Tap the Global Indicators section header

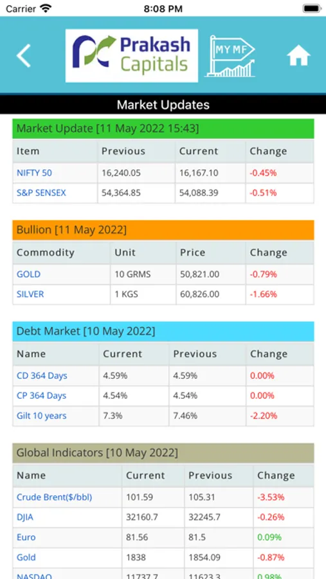point(163,453)
